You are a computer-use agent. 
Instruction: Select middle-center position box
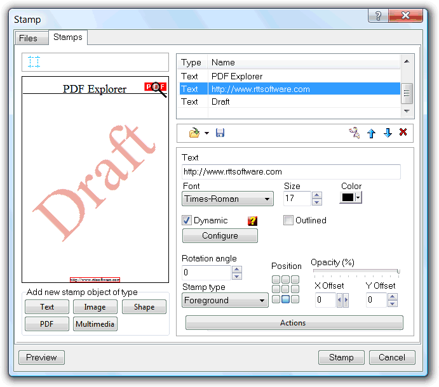click(x=286, y=289)
